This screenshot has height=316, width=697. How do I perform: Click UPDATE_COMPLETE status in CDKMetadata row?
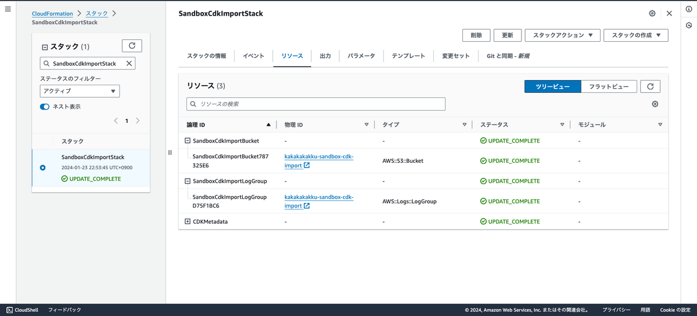tap(510, 221)
